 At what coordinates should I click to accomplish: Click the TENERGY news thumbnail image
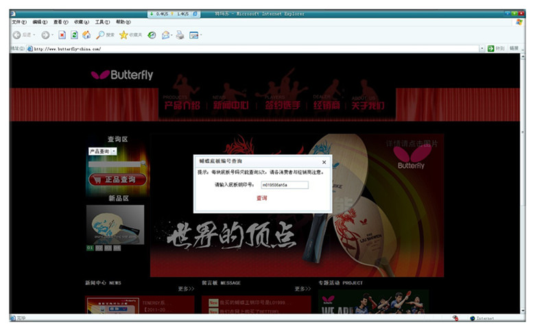click(x=112, y=306)
